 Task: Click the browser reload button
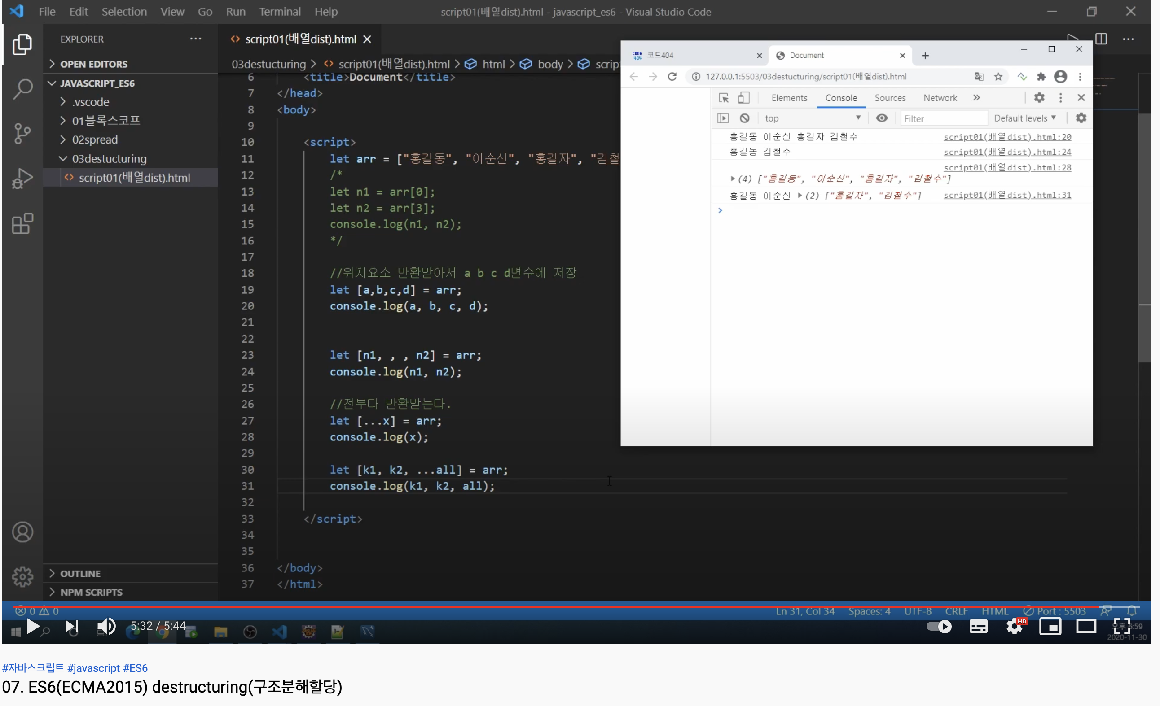(x=672, y=77)
